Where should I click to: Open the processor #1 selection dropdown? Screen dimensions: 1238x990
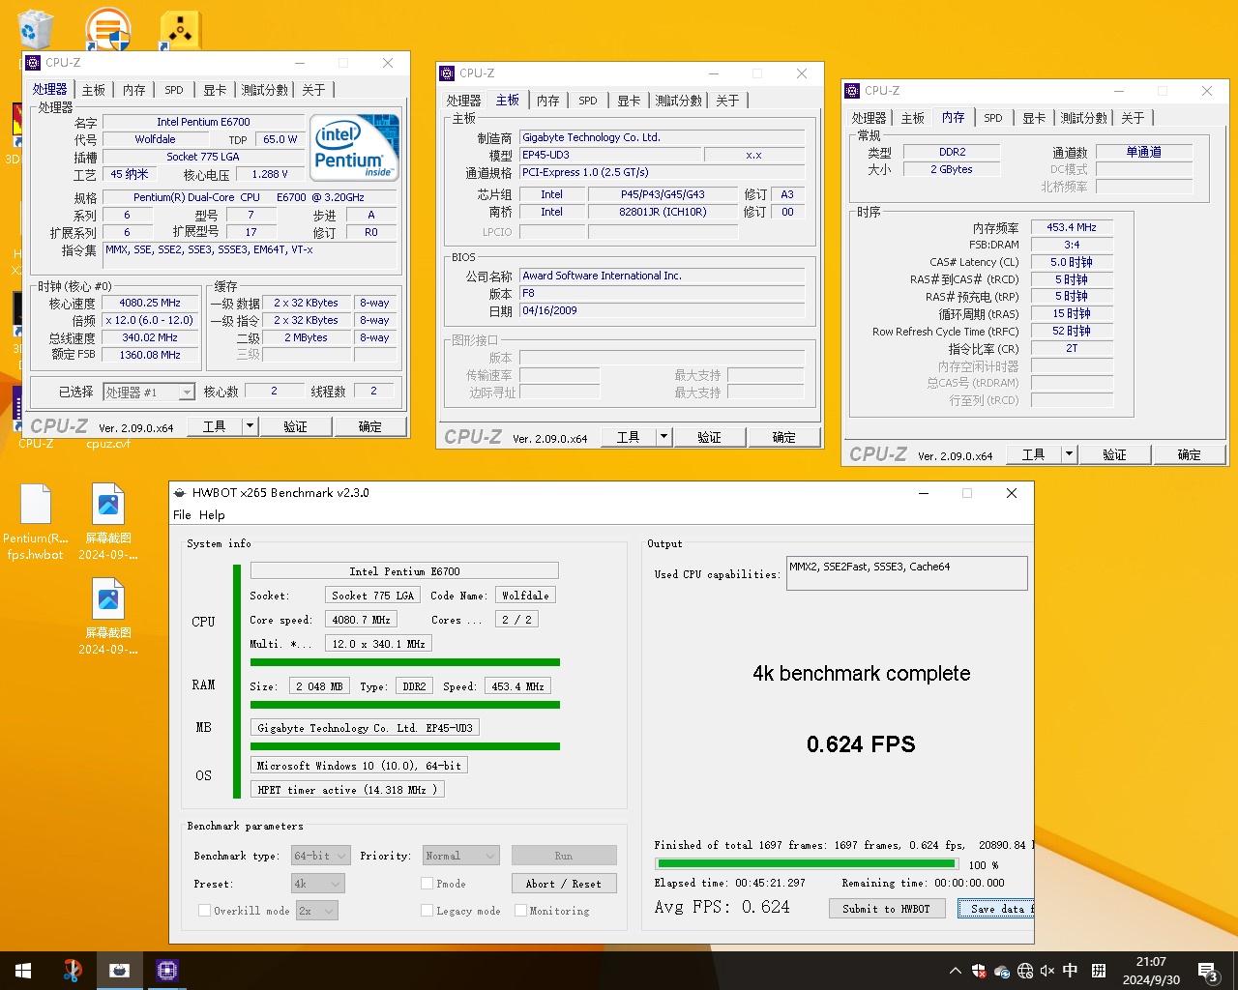click(149, 392)
